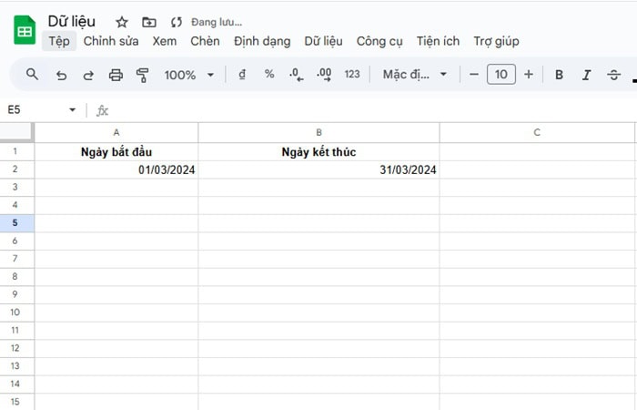Toggle strikethrough formatting
This screenshot has width=637, height=410.
tap(613, 75)
